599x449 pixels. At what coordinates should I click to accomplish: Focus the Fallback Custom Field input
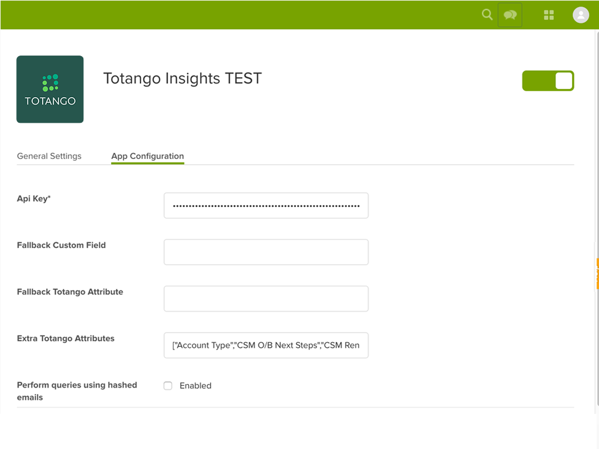[x=266, y=252]
